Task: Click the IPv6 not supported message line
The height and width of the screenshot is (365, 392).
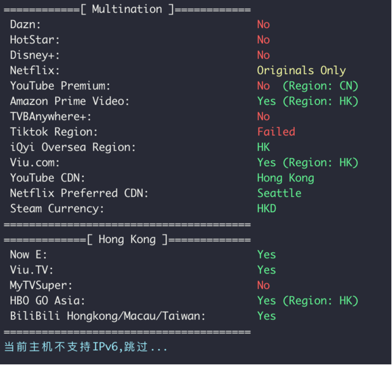Action: 86,347
